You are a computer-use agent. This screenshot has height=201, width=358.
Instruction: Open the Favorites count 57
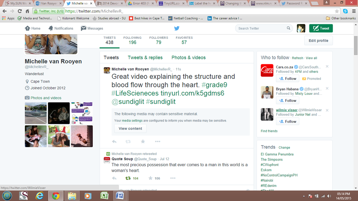184,40
